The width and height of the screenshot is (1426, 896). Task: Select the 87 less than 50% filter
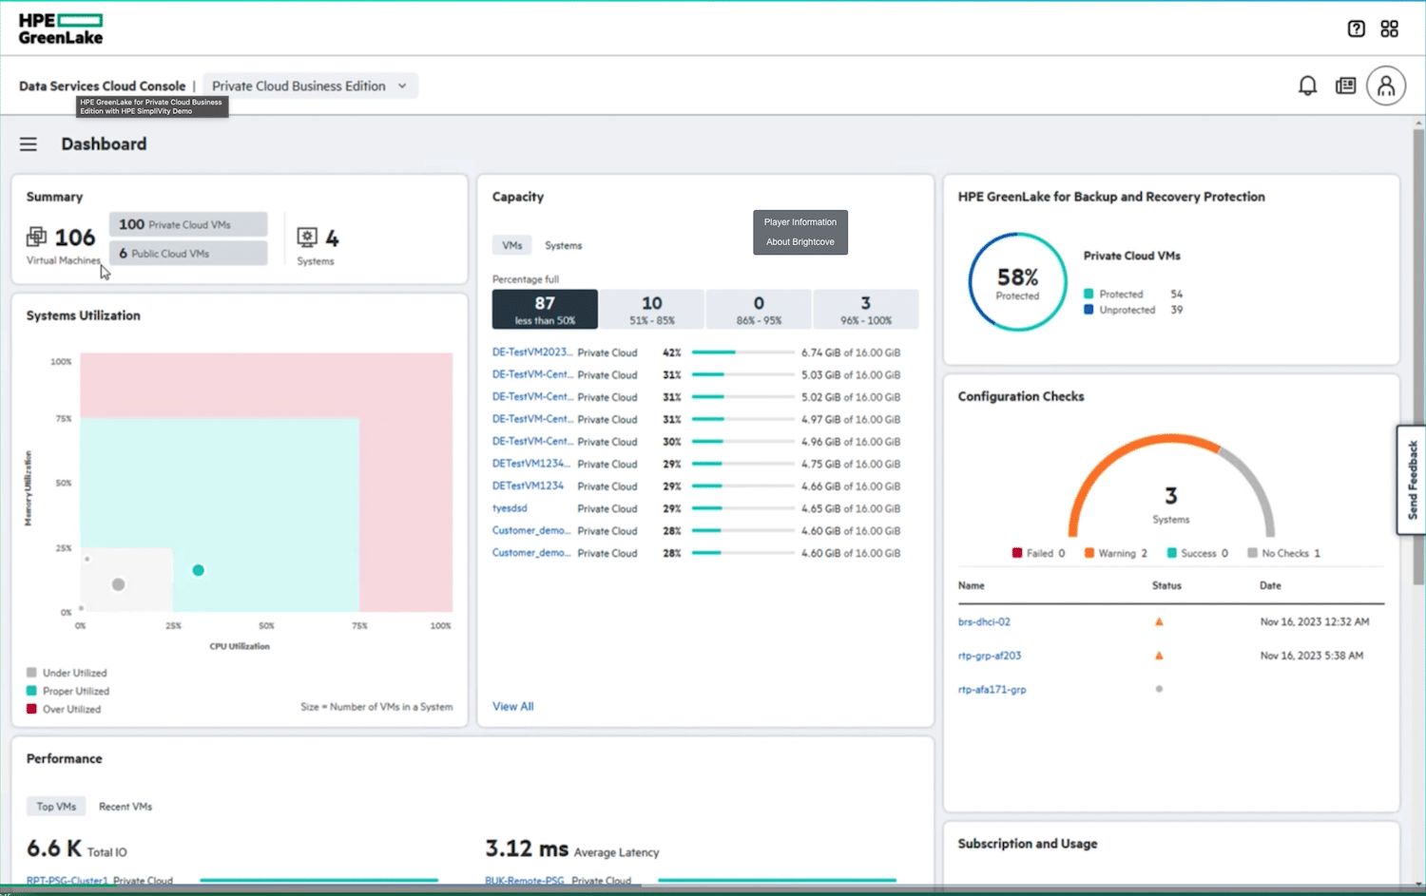click(x=545, y=309)
